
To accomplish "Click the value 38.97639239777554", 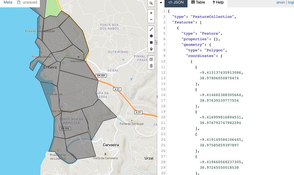I will 219,101.
